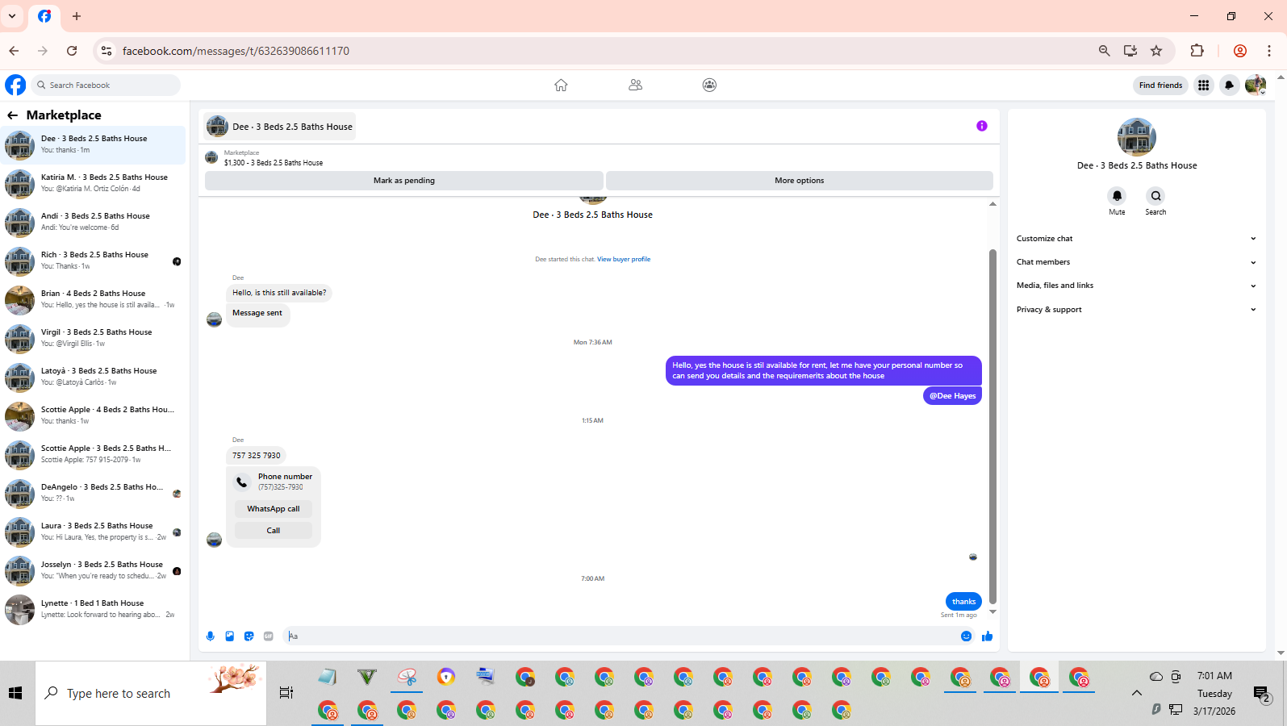Go back using Marketplace back arrow
1287x726 pixels.
coord(12,115)
